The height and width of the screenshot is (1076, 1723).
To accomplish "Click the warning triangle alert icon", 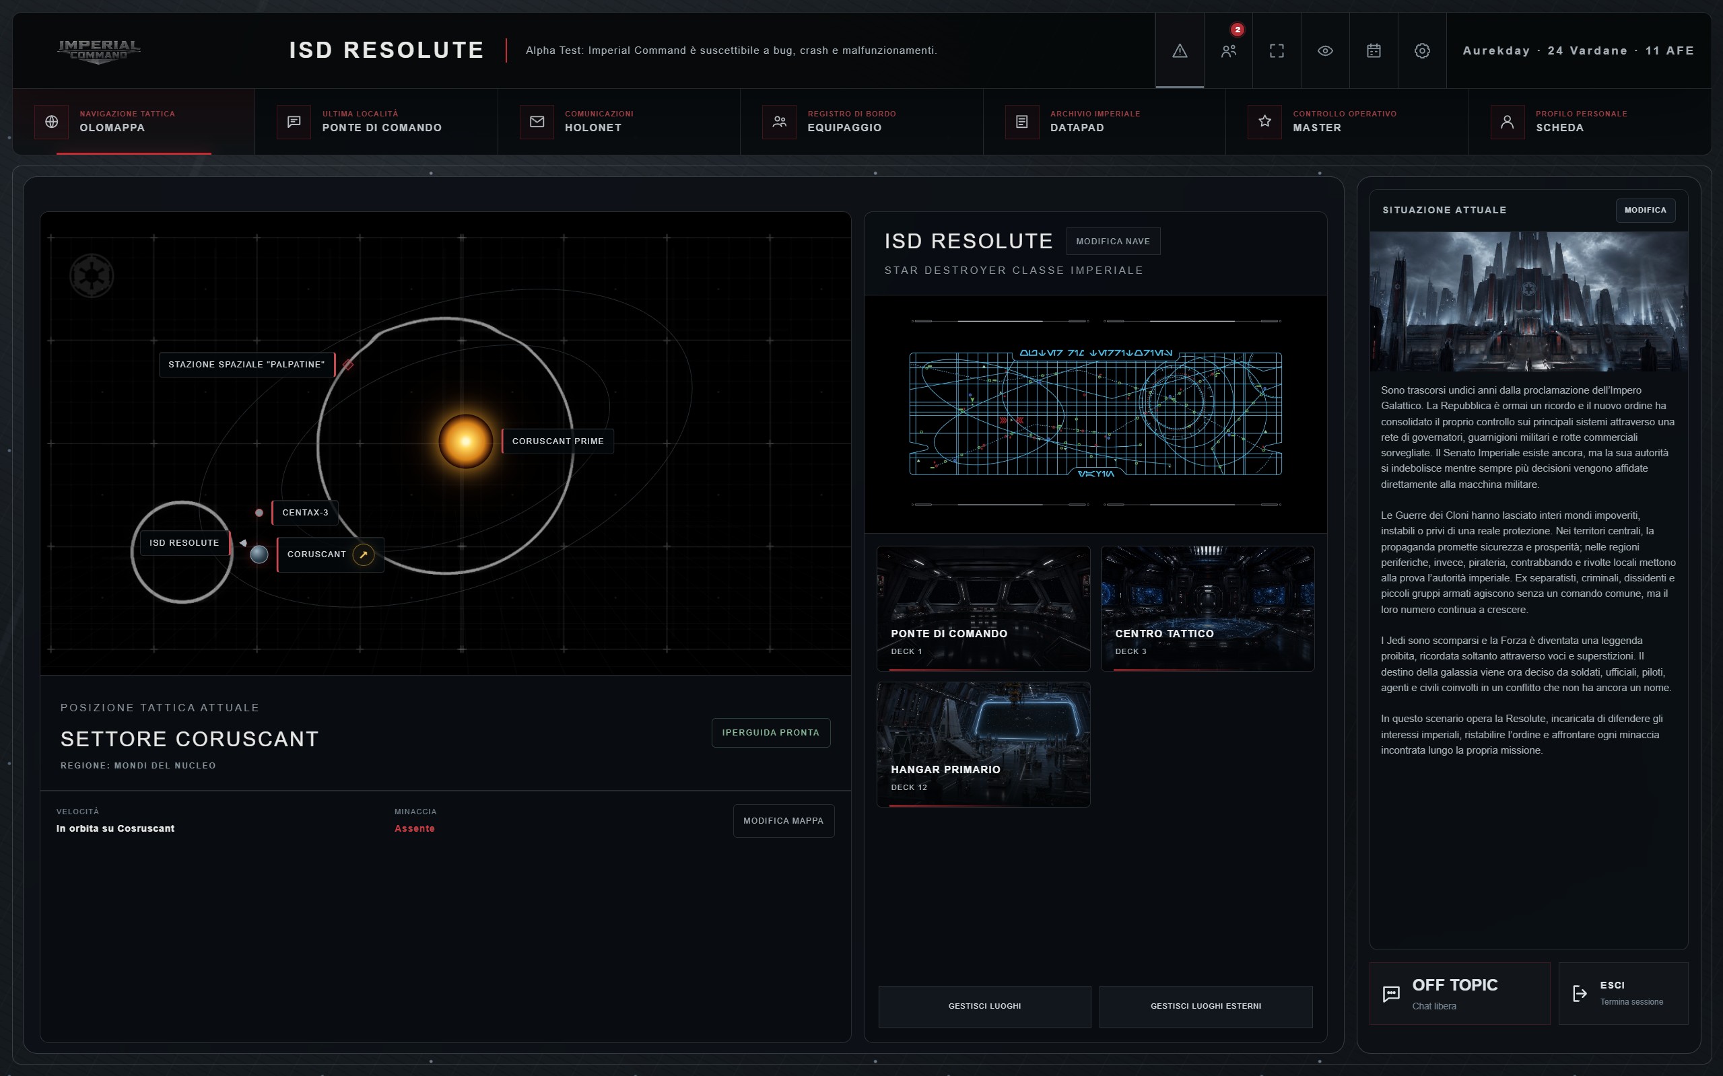I will point(1180,50).
